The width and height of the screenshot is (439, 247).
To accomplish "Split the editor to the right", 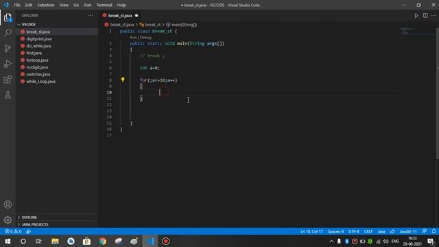I will (425, 16).
